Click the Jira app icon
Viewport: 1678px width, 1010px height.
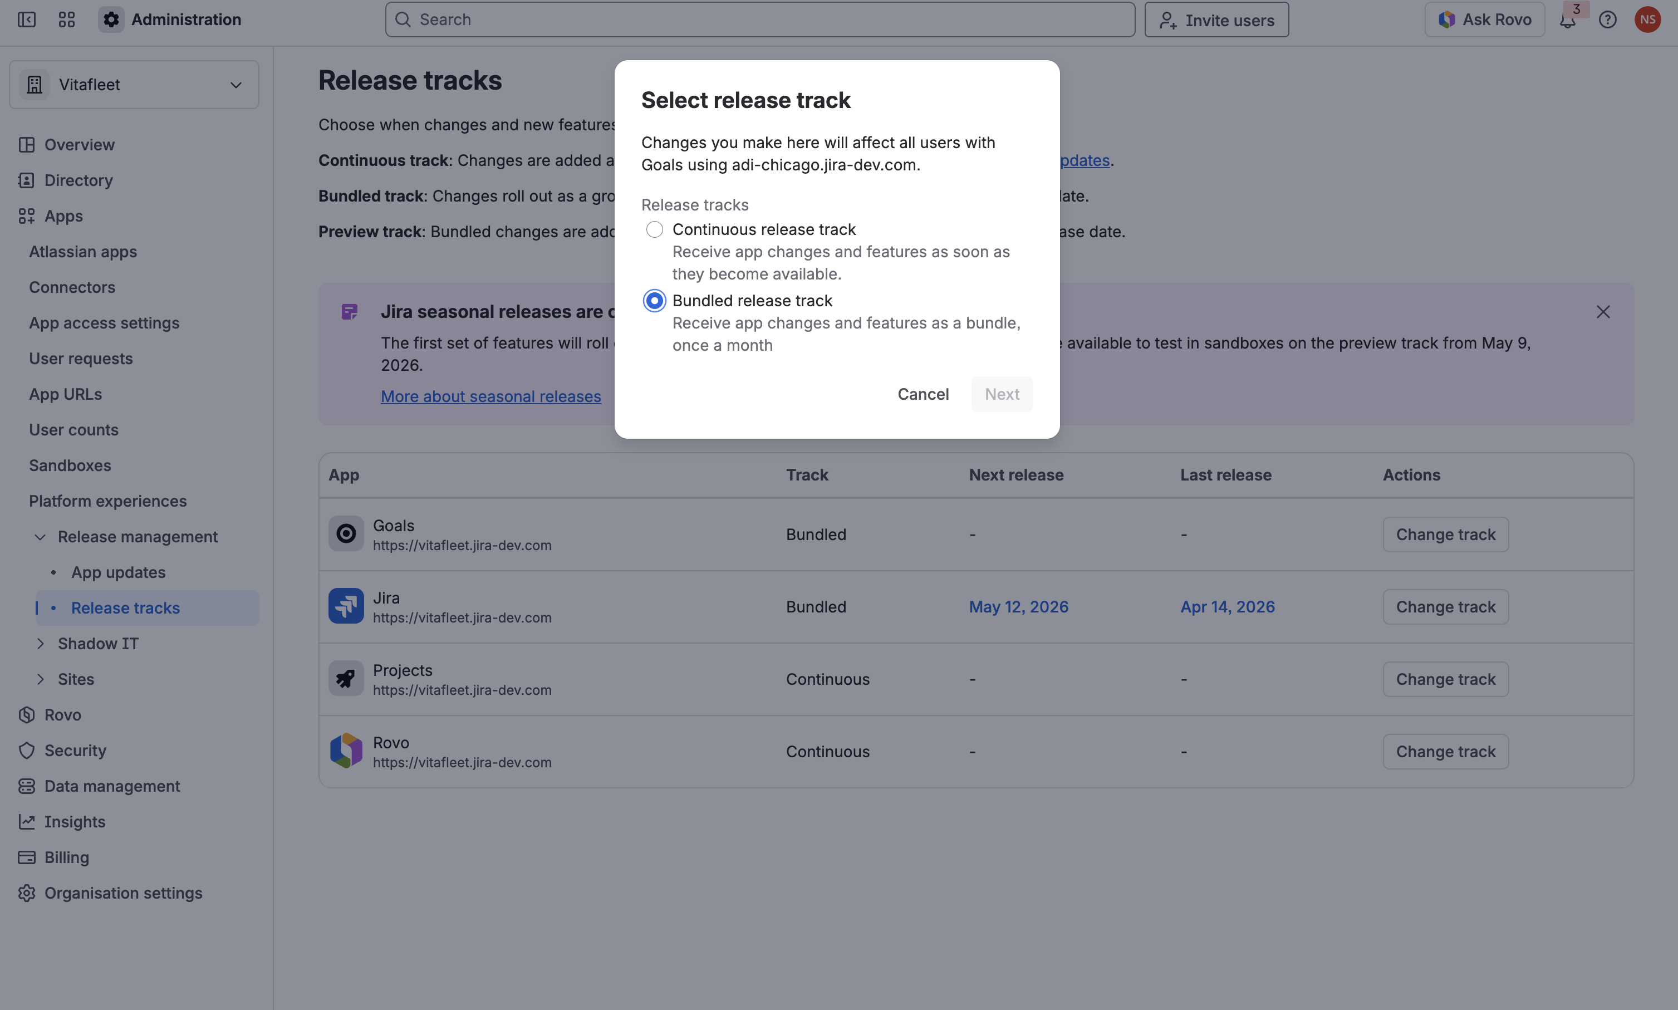tap(346, 606)
